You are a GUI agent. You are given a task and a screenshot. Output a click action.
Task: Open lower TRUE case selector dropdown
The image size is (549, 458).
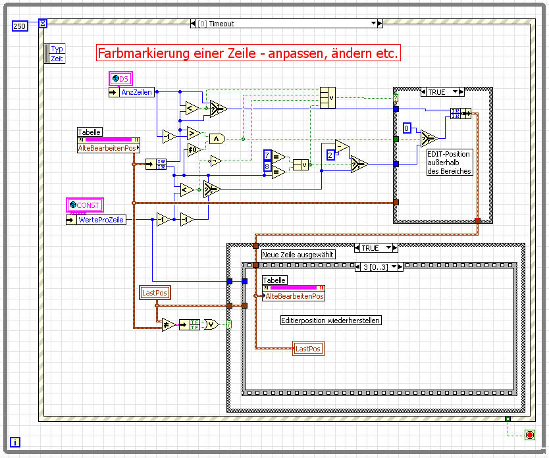point(388,248)
